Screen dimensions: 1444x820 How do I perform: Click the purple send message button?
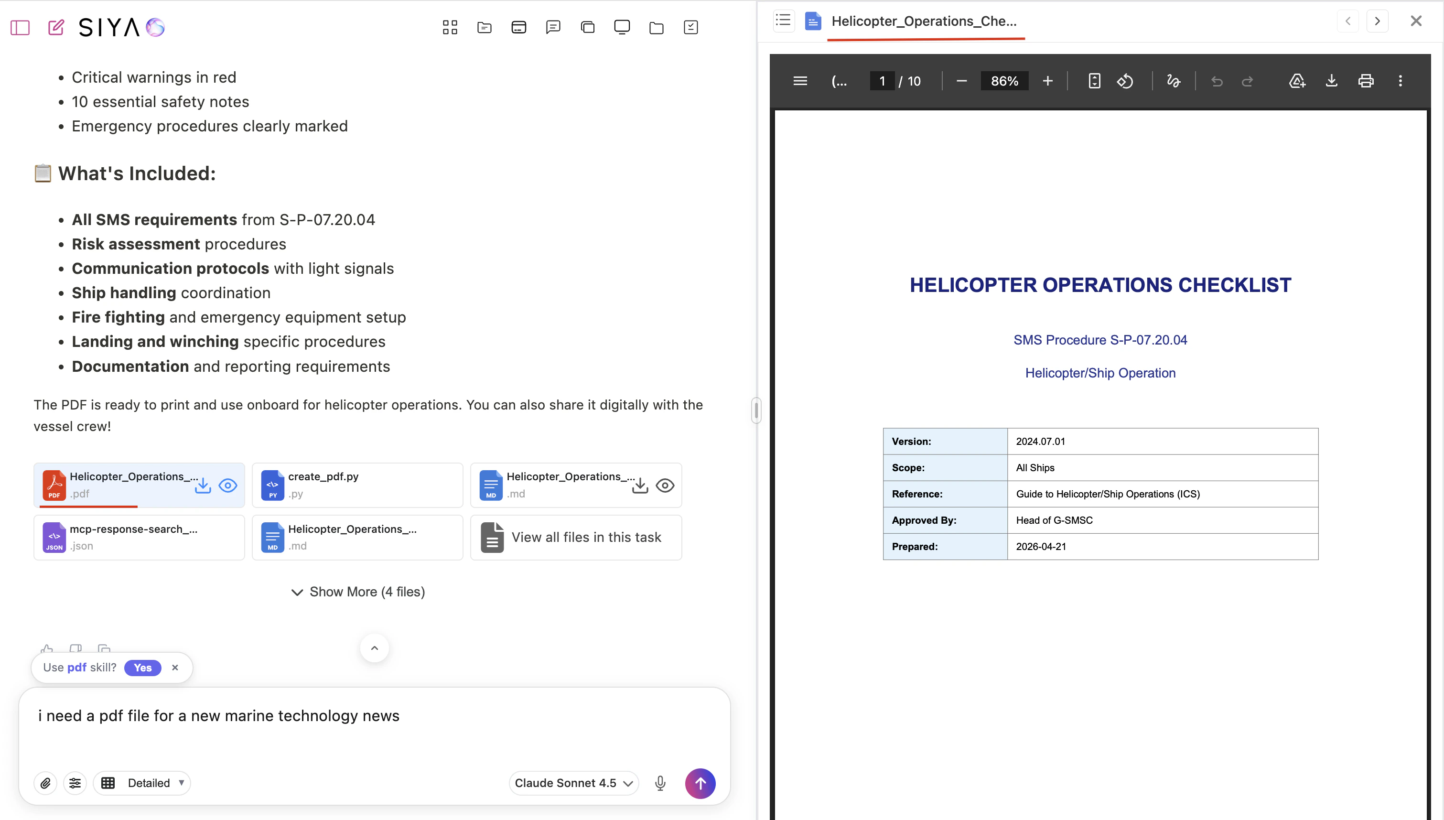pyautogui.click(x=700, y=783)
